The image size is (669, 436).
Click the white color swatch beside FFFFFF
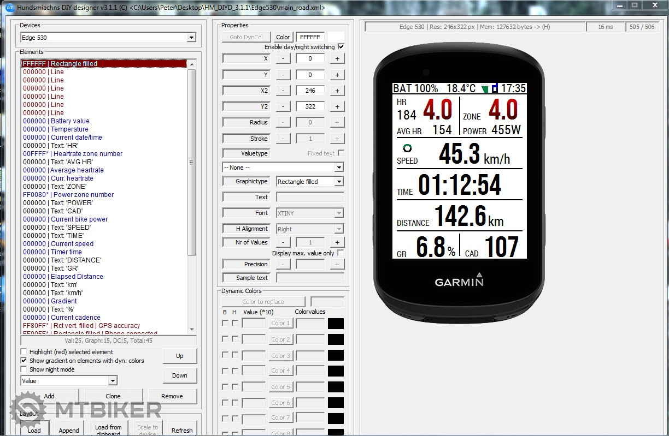click(336, 37)
